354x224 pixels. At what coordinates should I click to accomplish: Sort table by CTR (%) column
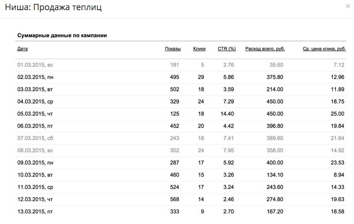[x=227, y=49]
